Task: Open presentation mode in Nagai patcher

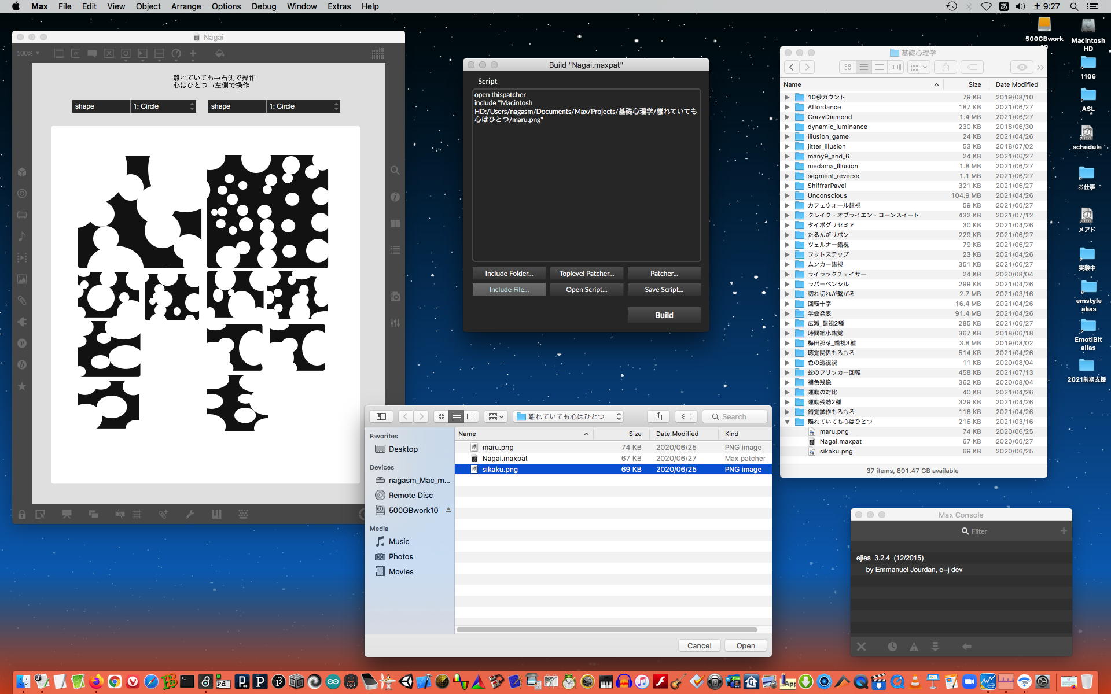Action: pyautogui.click(x=67, y=514)
